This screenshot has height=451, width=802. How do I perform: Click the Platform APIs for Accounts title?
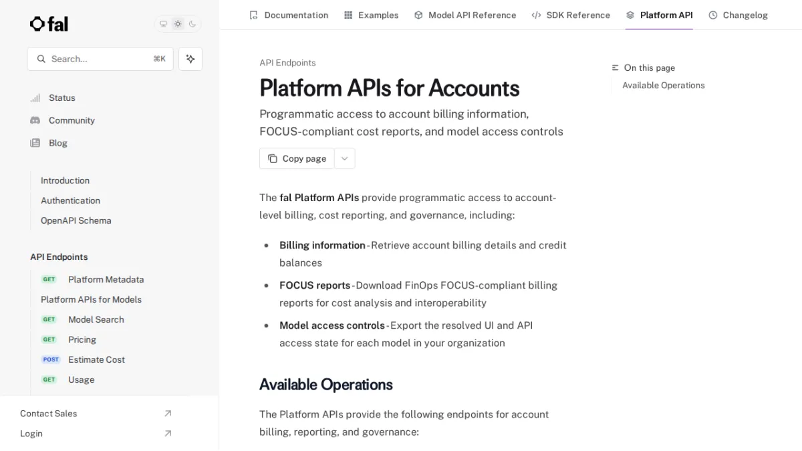390,88
